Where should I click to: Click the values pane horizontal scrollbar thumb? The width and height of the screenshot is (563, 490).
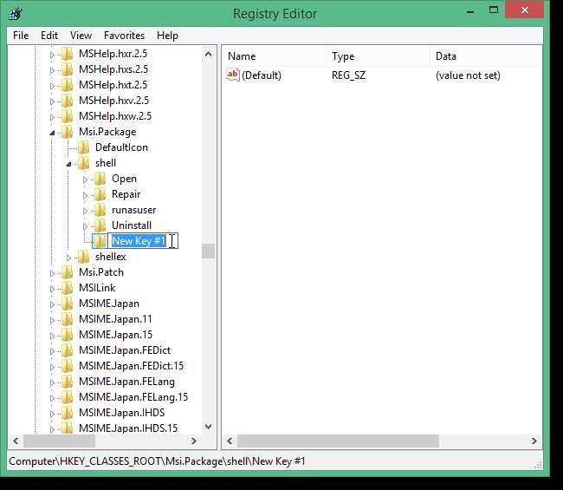(x=338, y=441)
